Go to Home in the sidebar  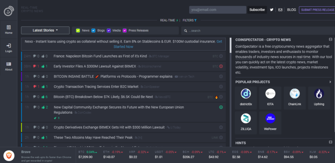point(9,30)
